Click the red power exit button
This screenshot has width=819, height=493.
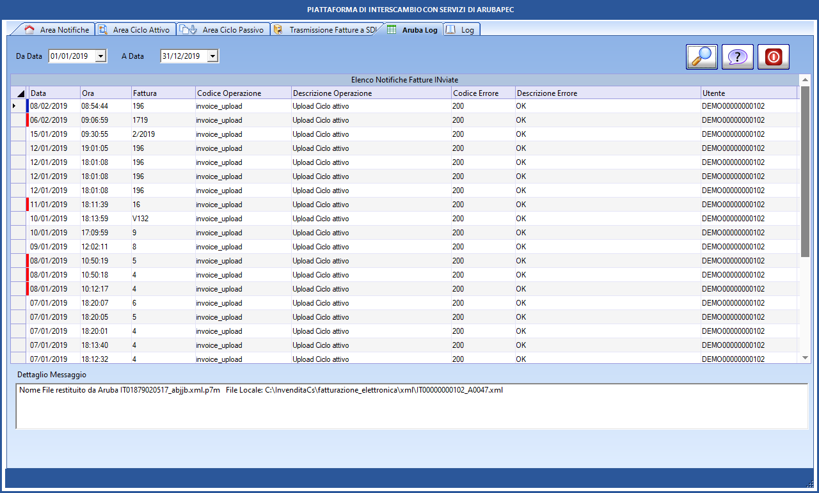click(x=774, y=57)
